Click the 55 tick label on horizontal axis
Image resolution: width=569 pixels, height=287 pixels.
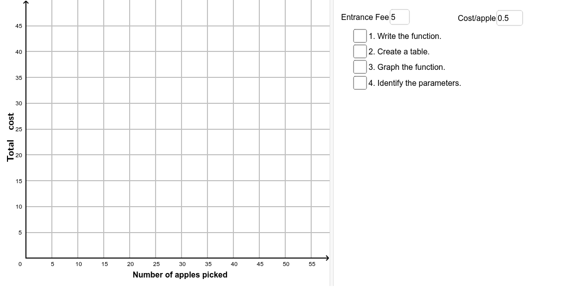click(312, 264)
